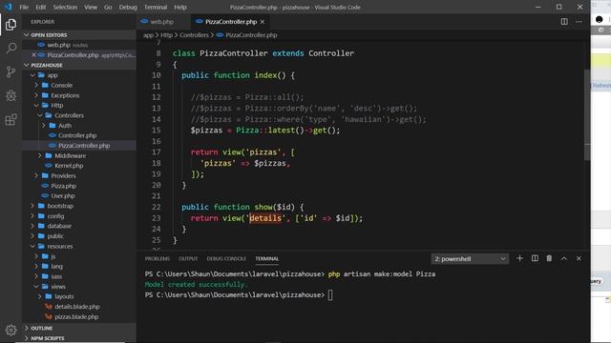Open the File menu
Screen dimensions: 611x343
pos(24,7)
